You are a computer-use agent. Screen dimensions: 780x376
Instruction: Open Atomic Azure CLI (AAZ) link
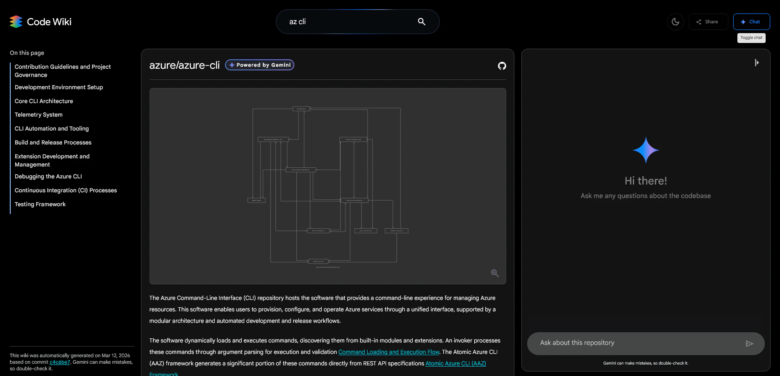(x=456, y=363)
